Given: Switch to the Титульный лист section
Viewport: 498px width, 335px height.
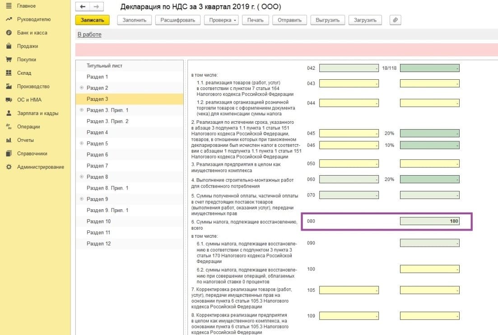Looking at the screenshot, I should [104, 65].
